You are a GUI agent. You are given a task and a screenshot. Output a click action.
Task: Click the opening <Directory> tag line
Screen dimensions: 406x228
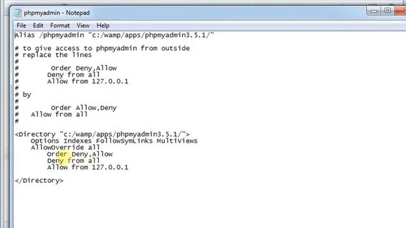[102, 134]
